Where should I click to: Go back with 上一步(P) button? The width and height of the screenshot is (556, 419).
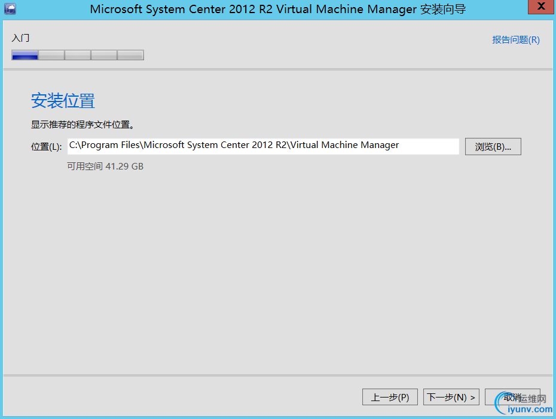pyautogui.click(x=390, y=397)
